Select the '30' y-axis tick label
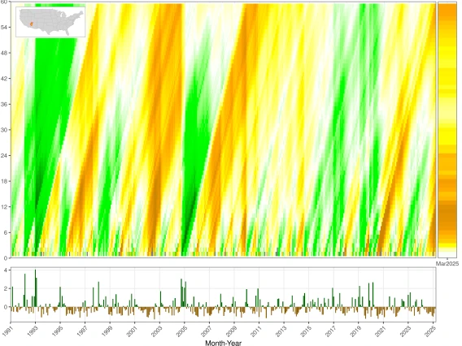 pyautogui.click(x=4, y=130)
